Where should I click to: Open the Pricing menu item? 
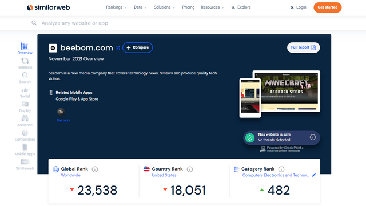click(188, 7)
